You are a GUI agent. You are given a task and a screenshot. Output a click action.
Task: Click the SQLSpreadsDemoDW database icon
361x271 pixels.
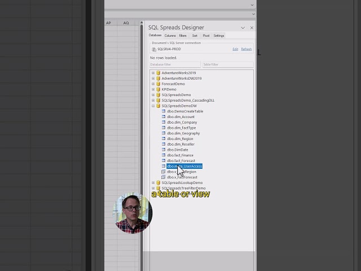click(158, 106)
